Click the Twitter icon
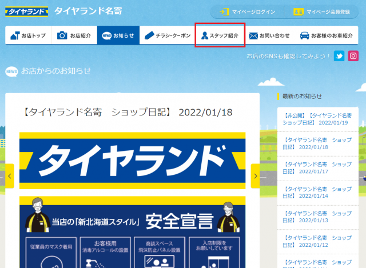Image resolution: width=366 pixels, height=268 pixels. click(x=340, y=56)
